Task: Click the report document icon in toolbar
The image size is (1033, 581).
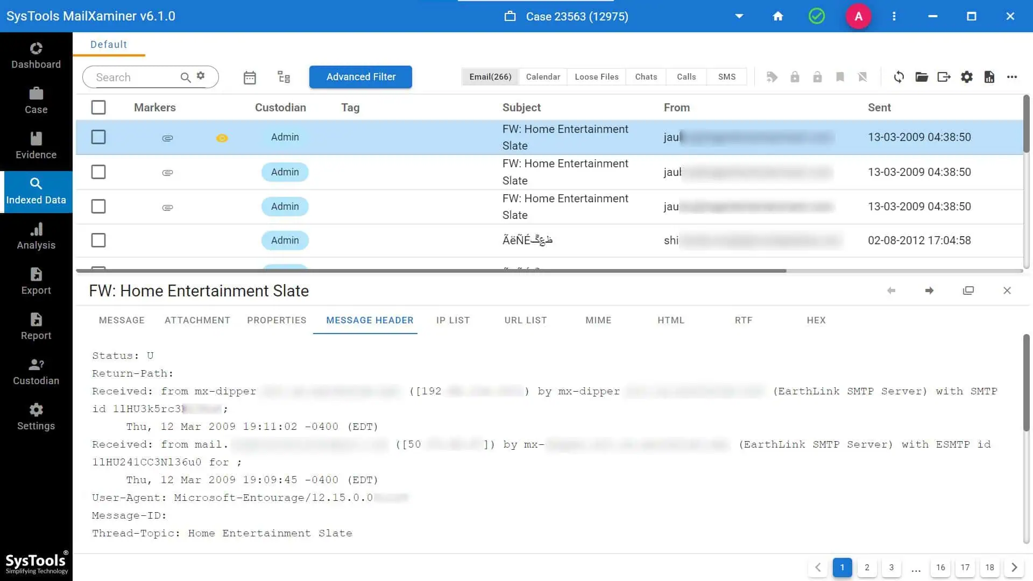Action: pyautogui.click(x=989, y=77)
